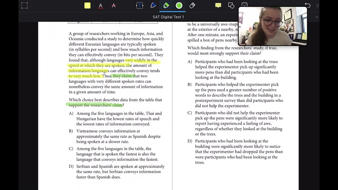Close the SAT Digital Test 1 tab
Viewport: 338px width, 190px height.
coord(317,17)
